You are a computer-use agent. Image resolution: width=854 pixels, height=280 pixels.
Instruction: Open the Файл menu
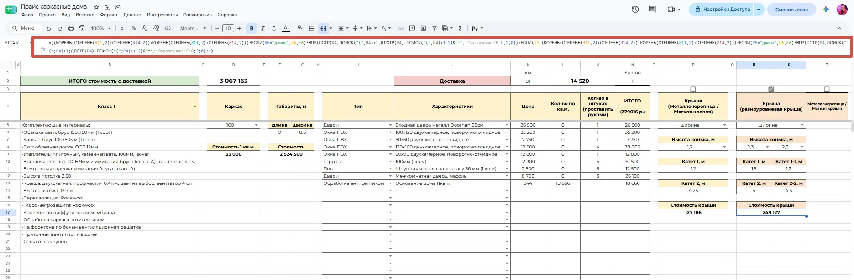(x=27, y=15)
